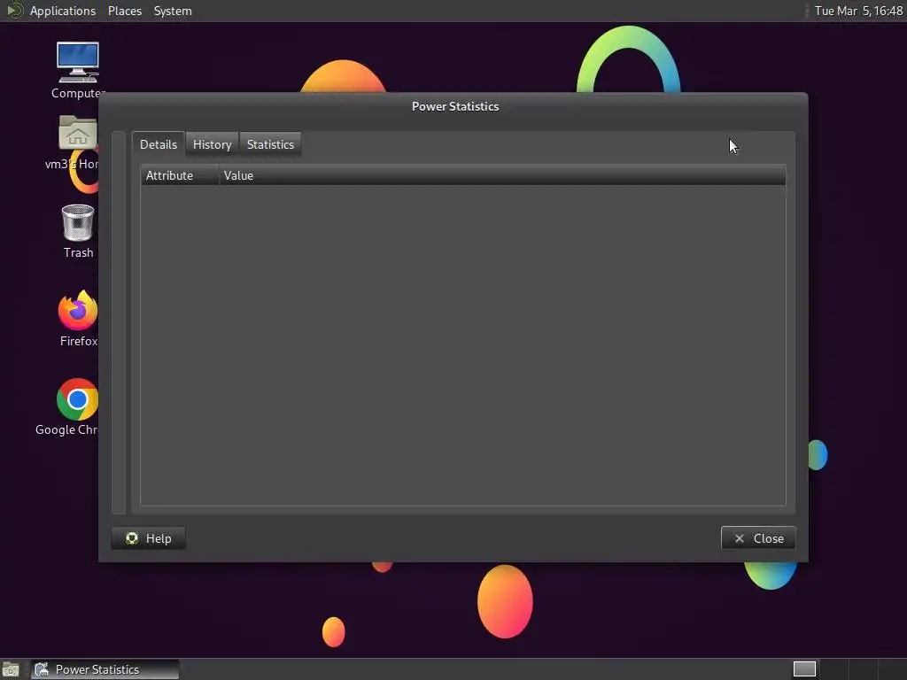The height and width of the screenshot is (680, 907).
Task: Open the History tab
Action: (x=212, y=144)
